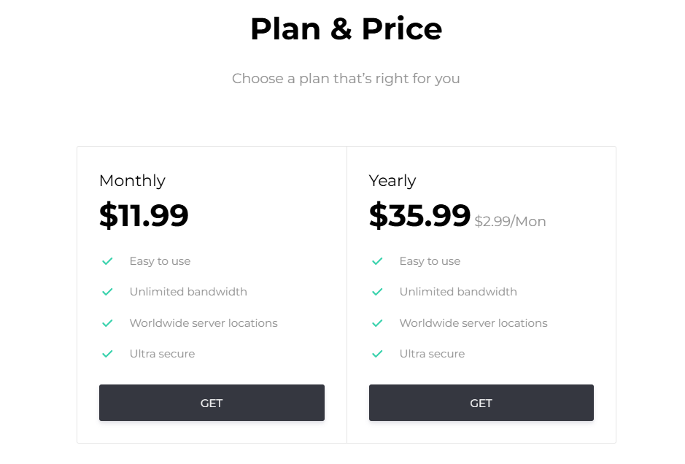Click 'Choose a plan that's right for you' subtitle
The width and height of the screenshot is (685, 464).
(346, 78)
